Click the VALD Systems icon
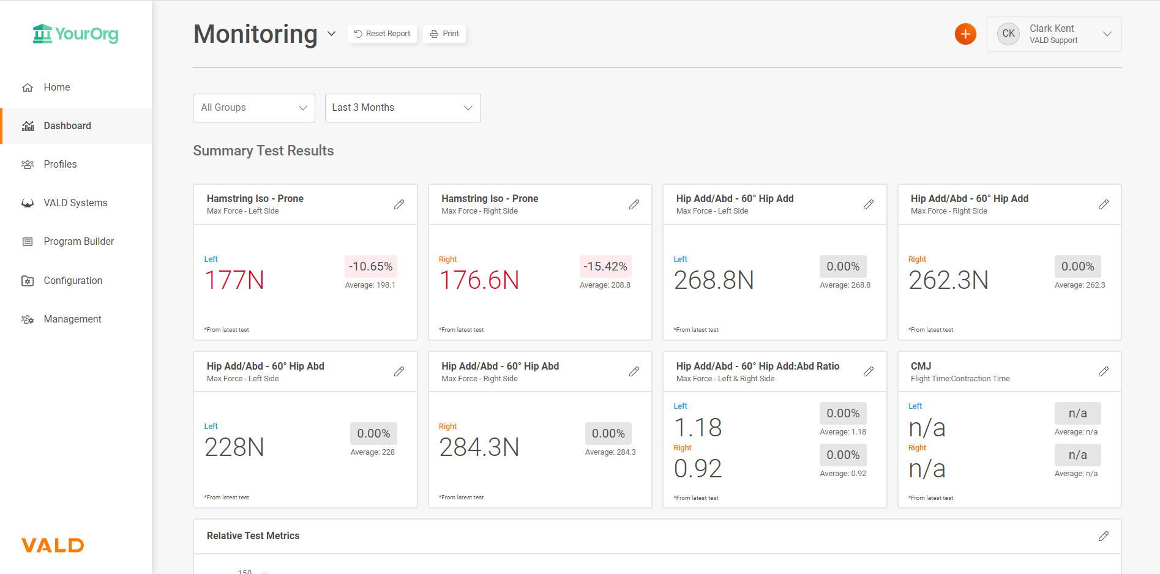Image resolution: width=1160 pixels, height=574 pixels. coord(28,203)
